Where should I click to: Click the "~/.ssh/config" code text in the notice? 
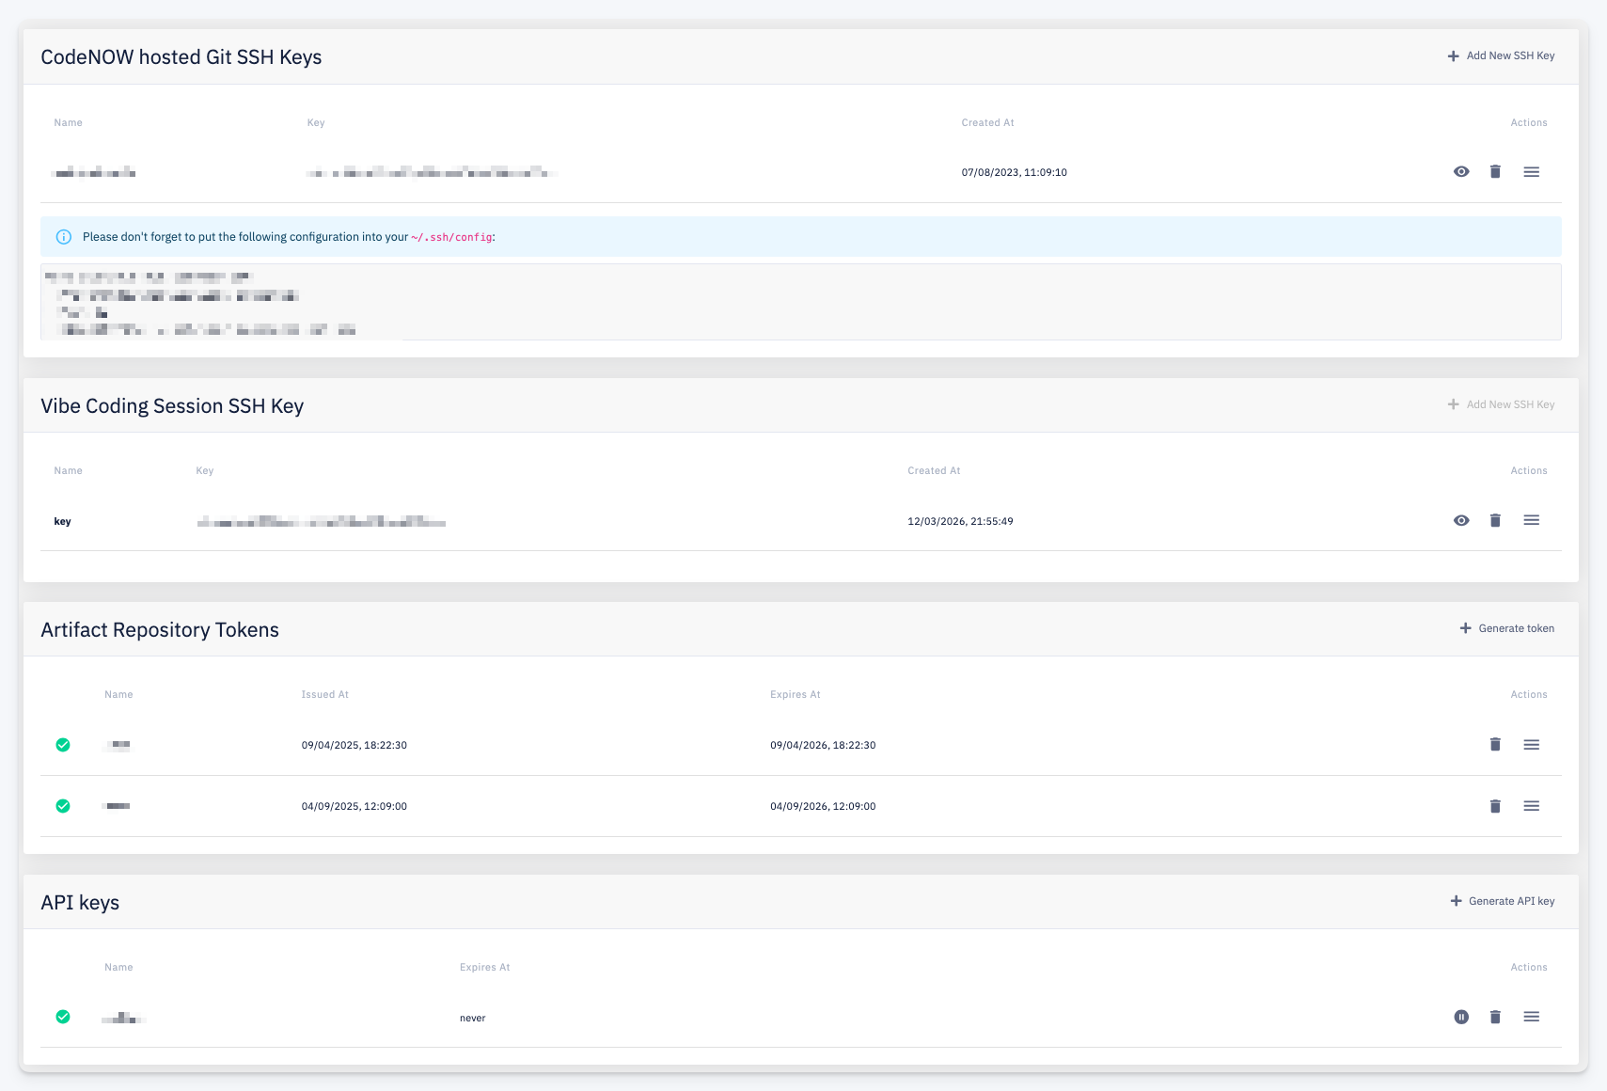click(451, 237)
